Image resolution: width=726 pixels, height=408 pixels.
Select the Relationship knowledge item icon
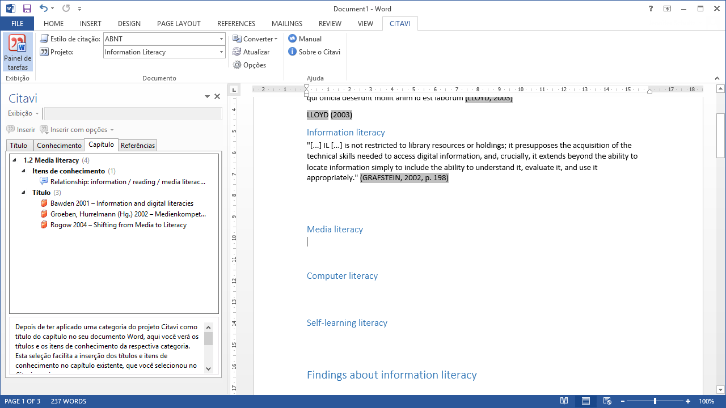[44, 181]
